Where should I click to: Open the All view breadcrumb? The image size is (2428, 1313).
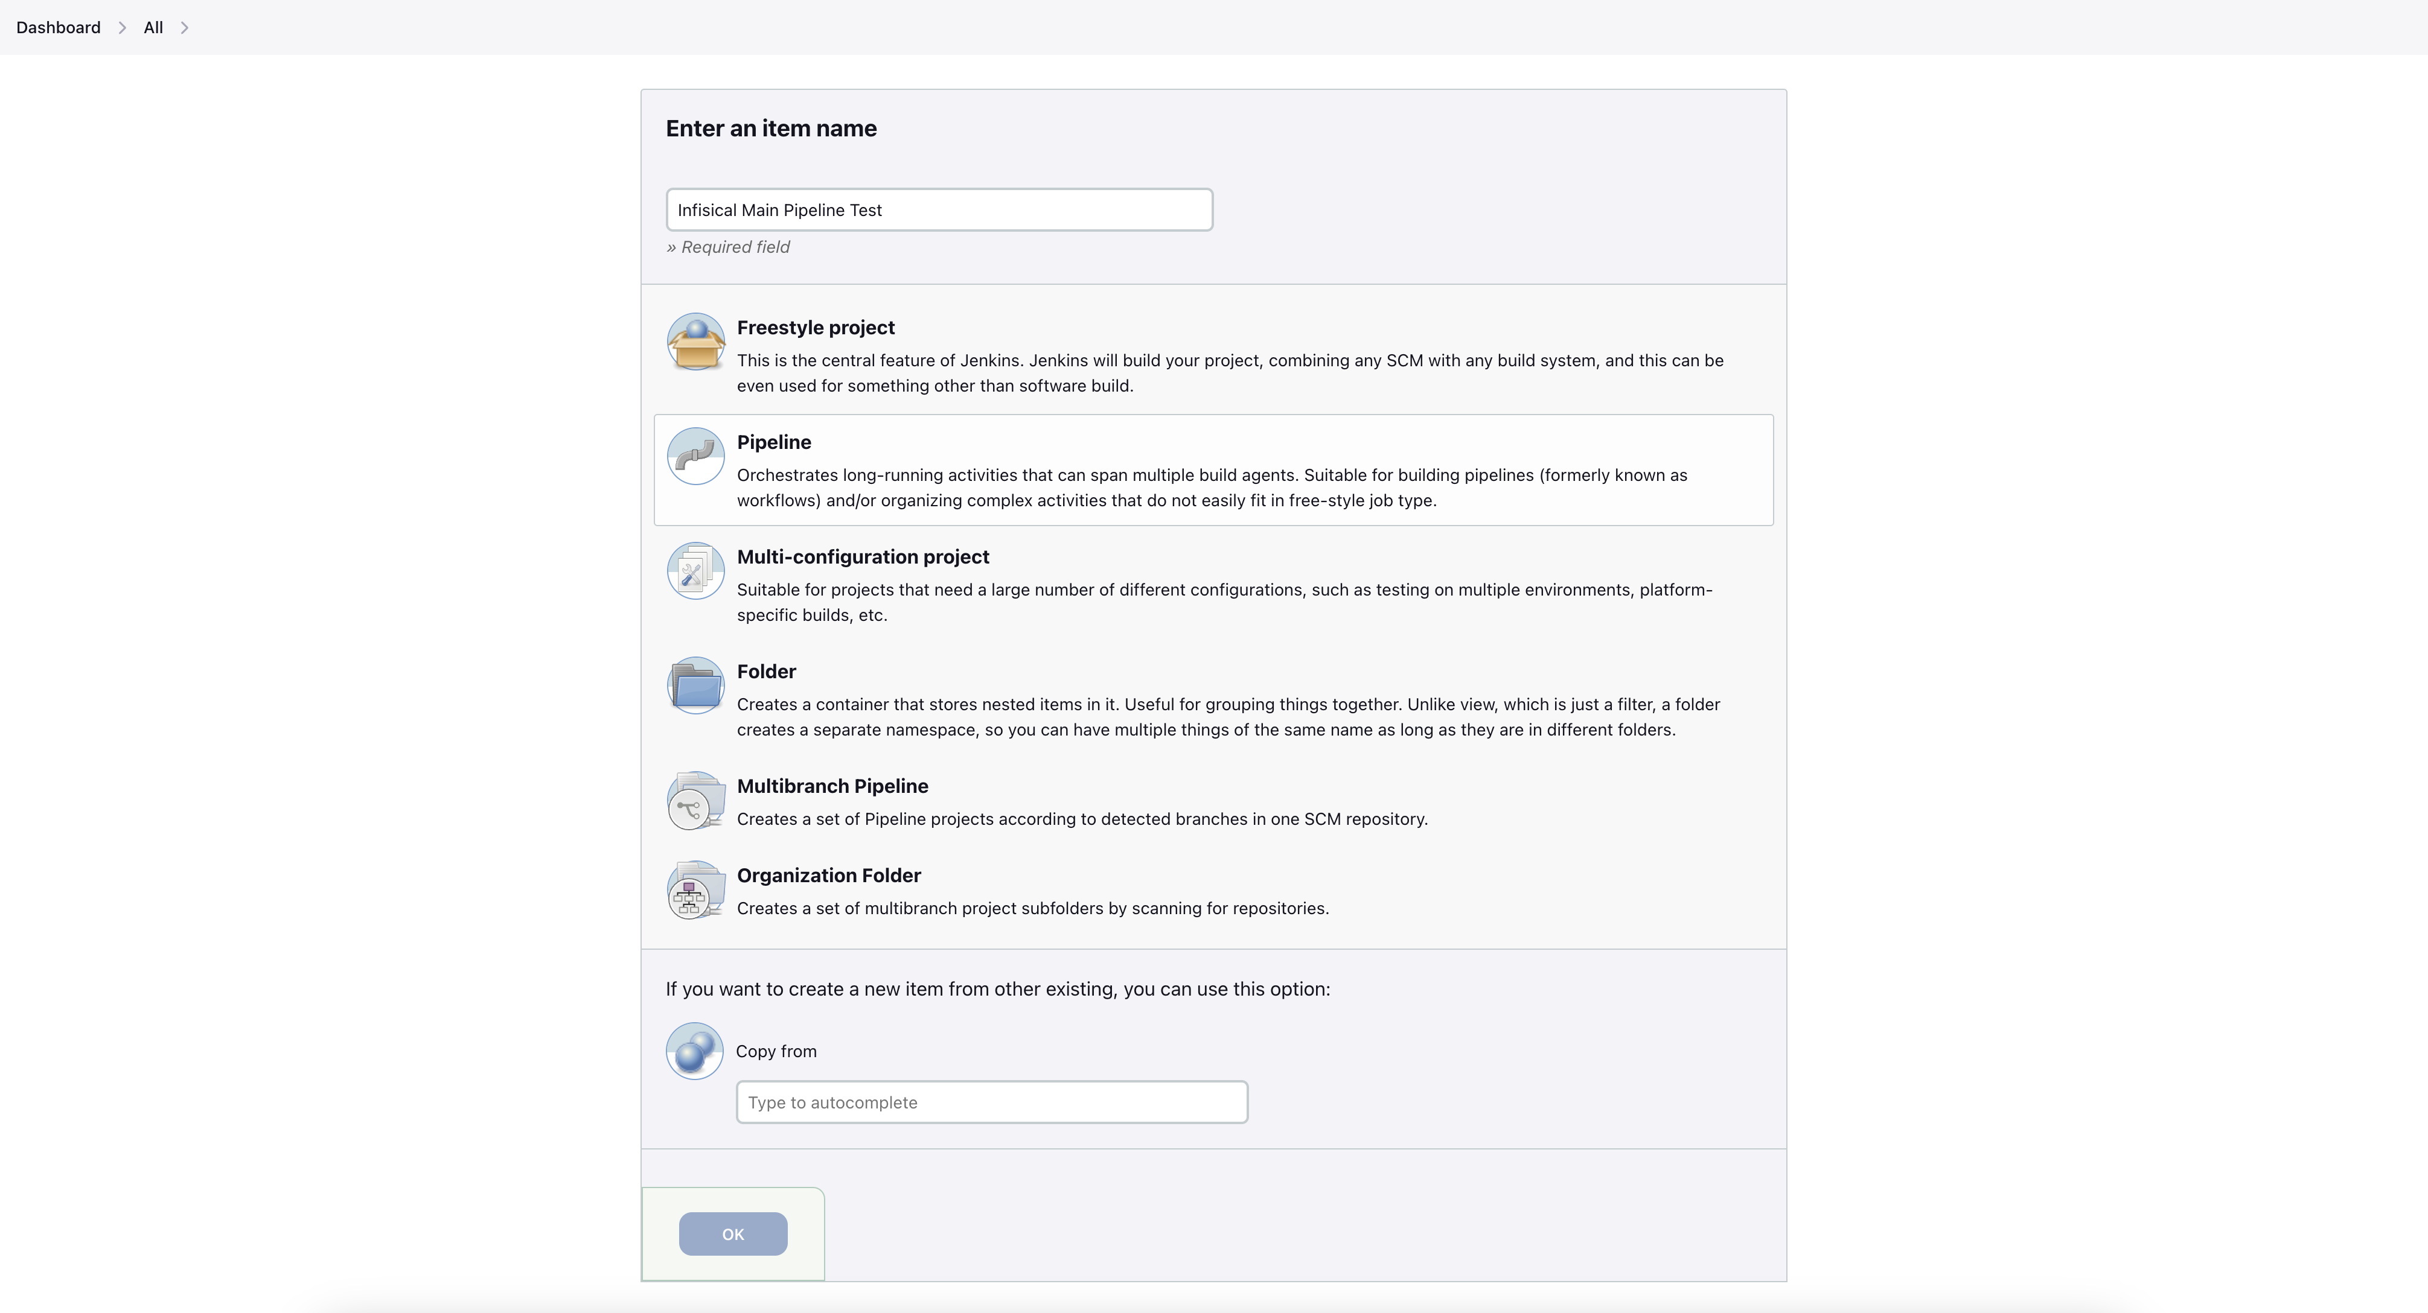153,27
